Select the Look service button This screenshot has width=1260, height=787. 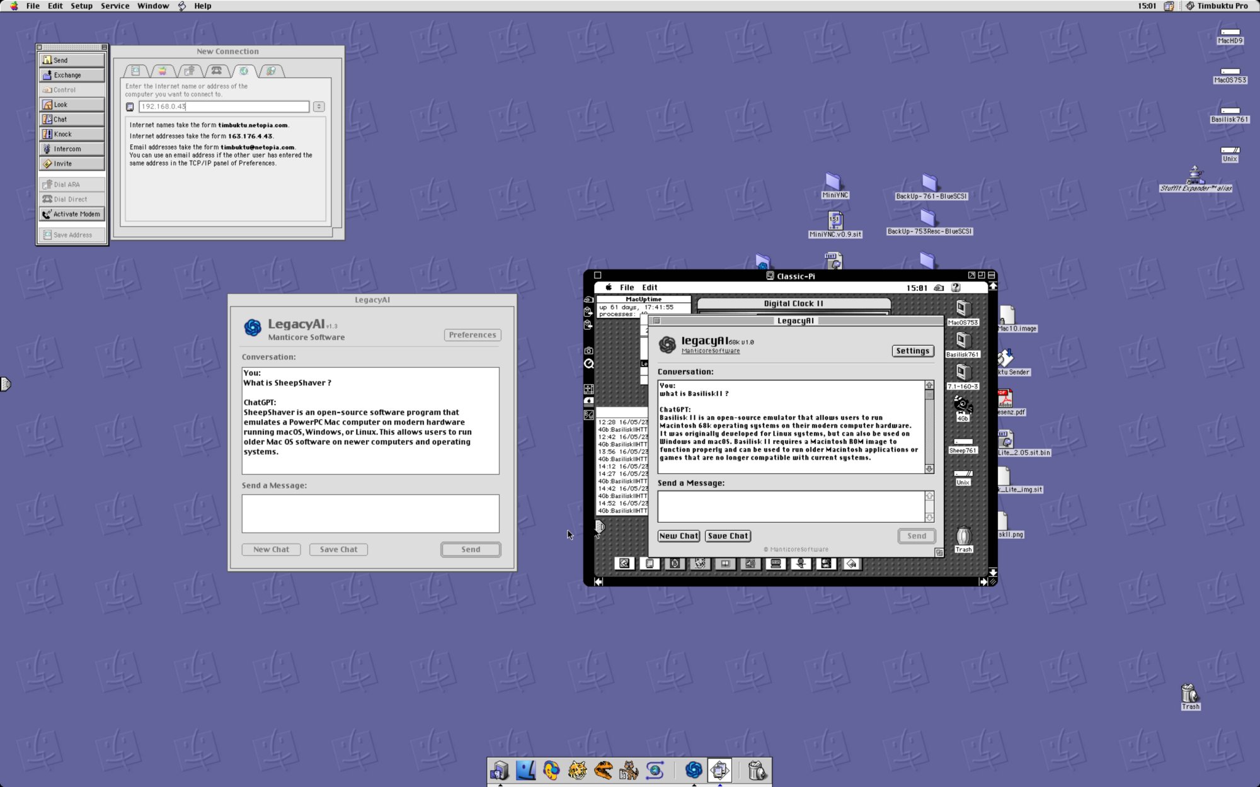pyautogui.click(x=71, y=105)
